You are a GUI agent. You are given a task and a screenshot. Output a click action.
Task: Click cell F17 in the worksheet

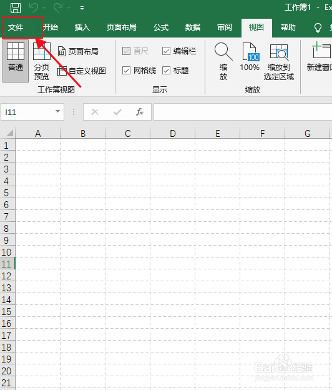click(263, 335)
